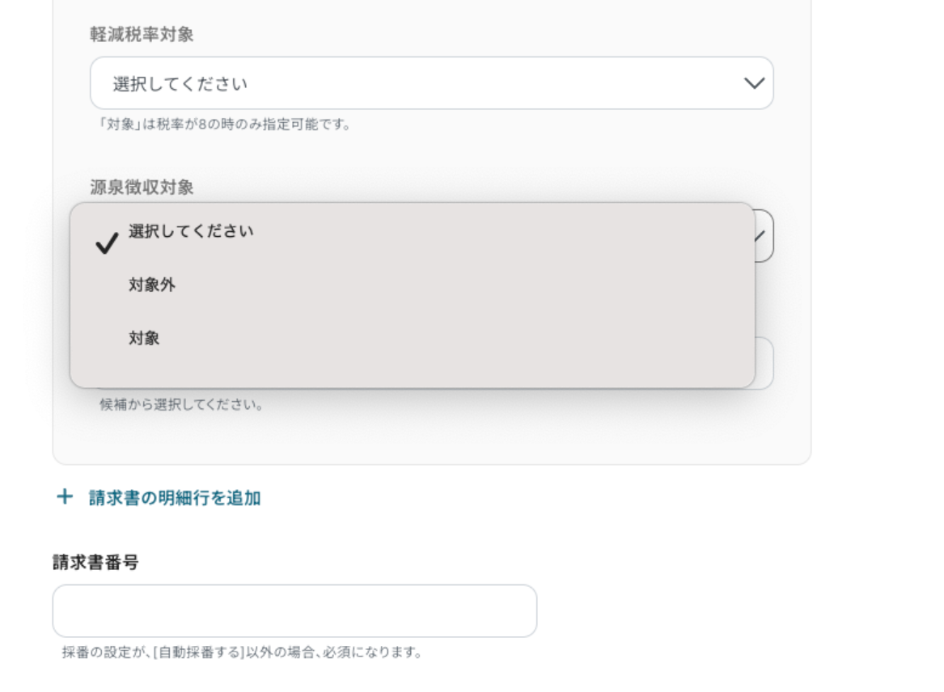Open the 軽減税率対象 select box
This screenshot has width=944, height=692.
(x=431, y=83)
